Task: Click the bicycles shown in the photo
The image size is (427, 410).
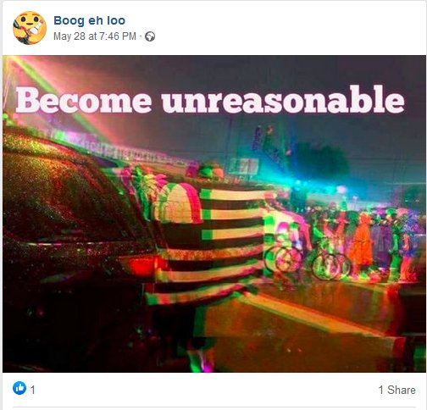Action: 308,261
